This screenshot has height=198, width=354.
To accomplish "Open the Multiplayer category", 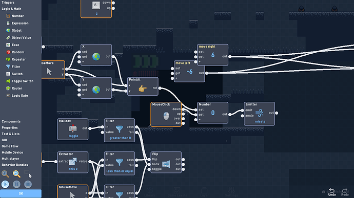I will (x=10, y=159).
